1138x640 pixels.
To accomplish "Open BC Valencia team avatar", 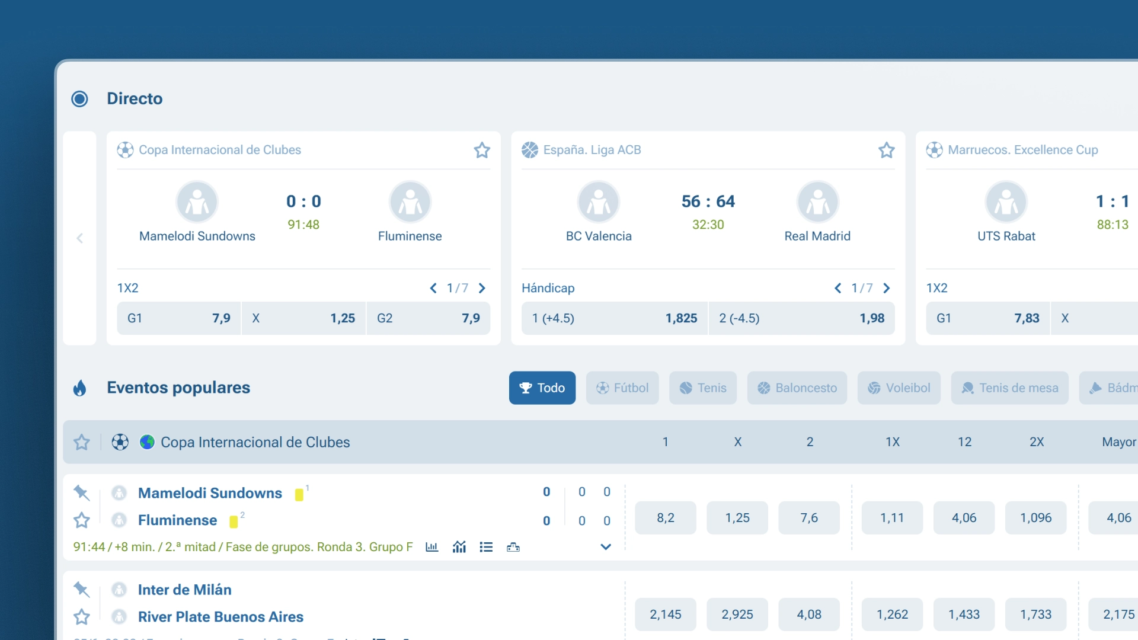I will (x=599, y=202).
